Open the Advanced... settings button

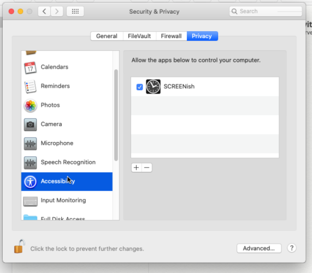(259, 248)
